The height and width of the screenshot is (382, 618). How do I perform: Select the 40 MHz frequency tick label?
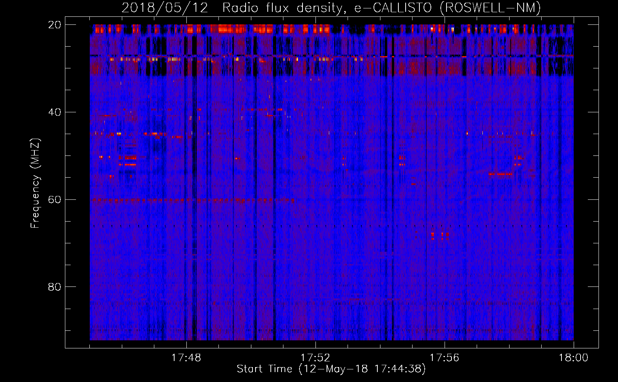[55, 112]
